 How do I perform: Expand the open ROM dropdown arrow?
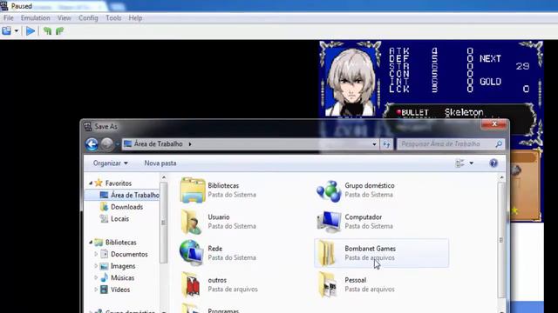pyautogui.click(x=17, y=31)
